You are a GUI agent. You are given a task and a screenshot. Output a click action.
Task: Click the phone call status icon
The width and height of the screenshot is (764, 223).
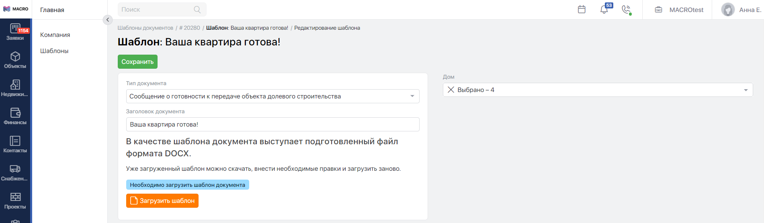[x=626, y=9]
